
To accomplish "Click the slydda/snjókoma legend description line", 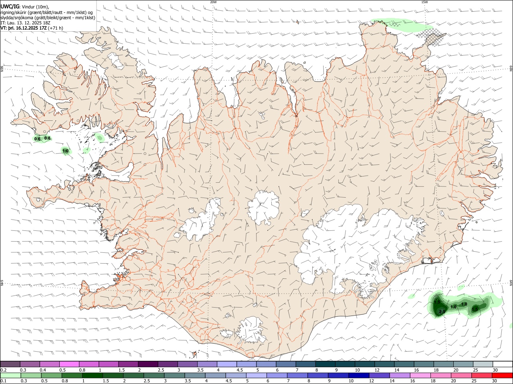I will pos(48,18).
